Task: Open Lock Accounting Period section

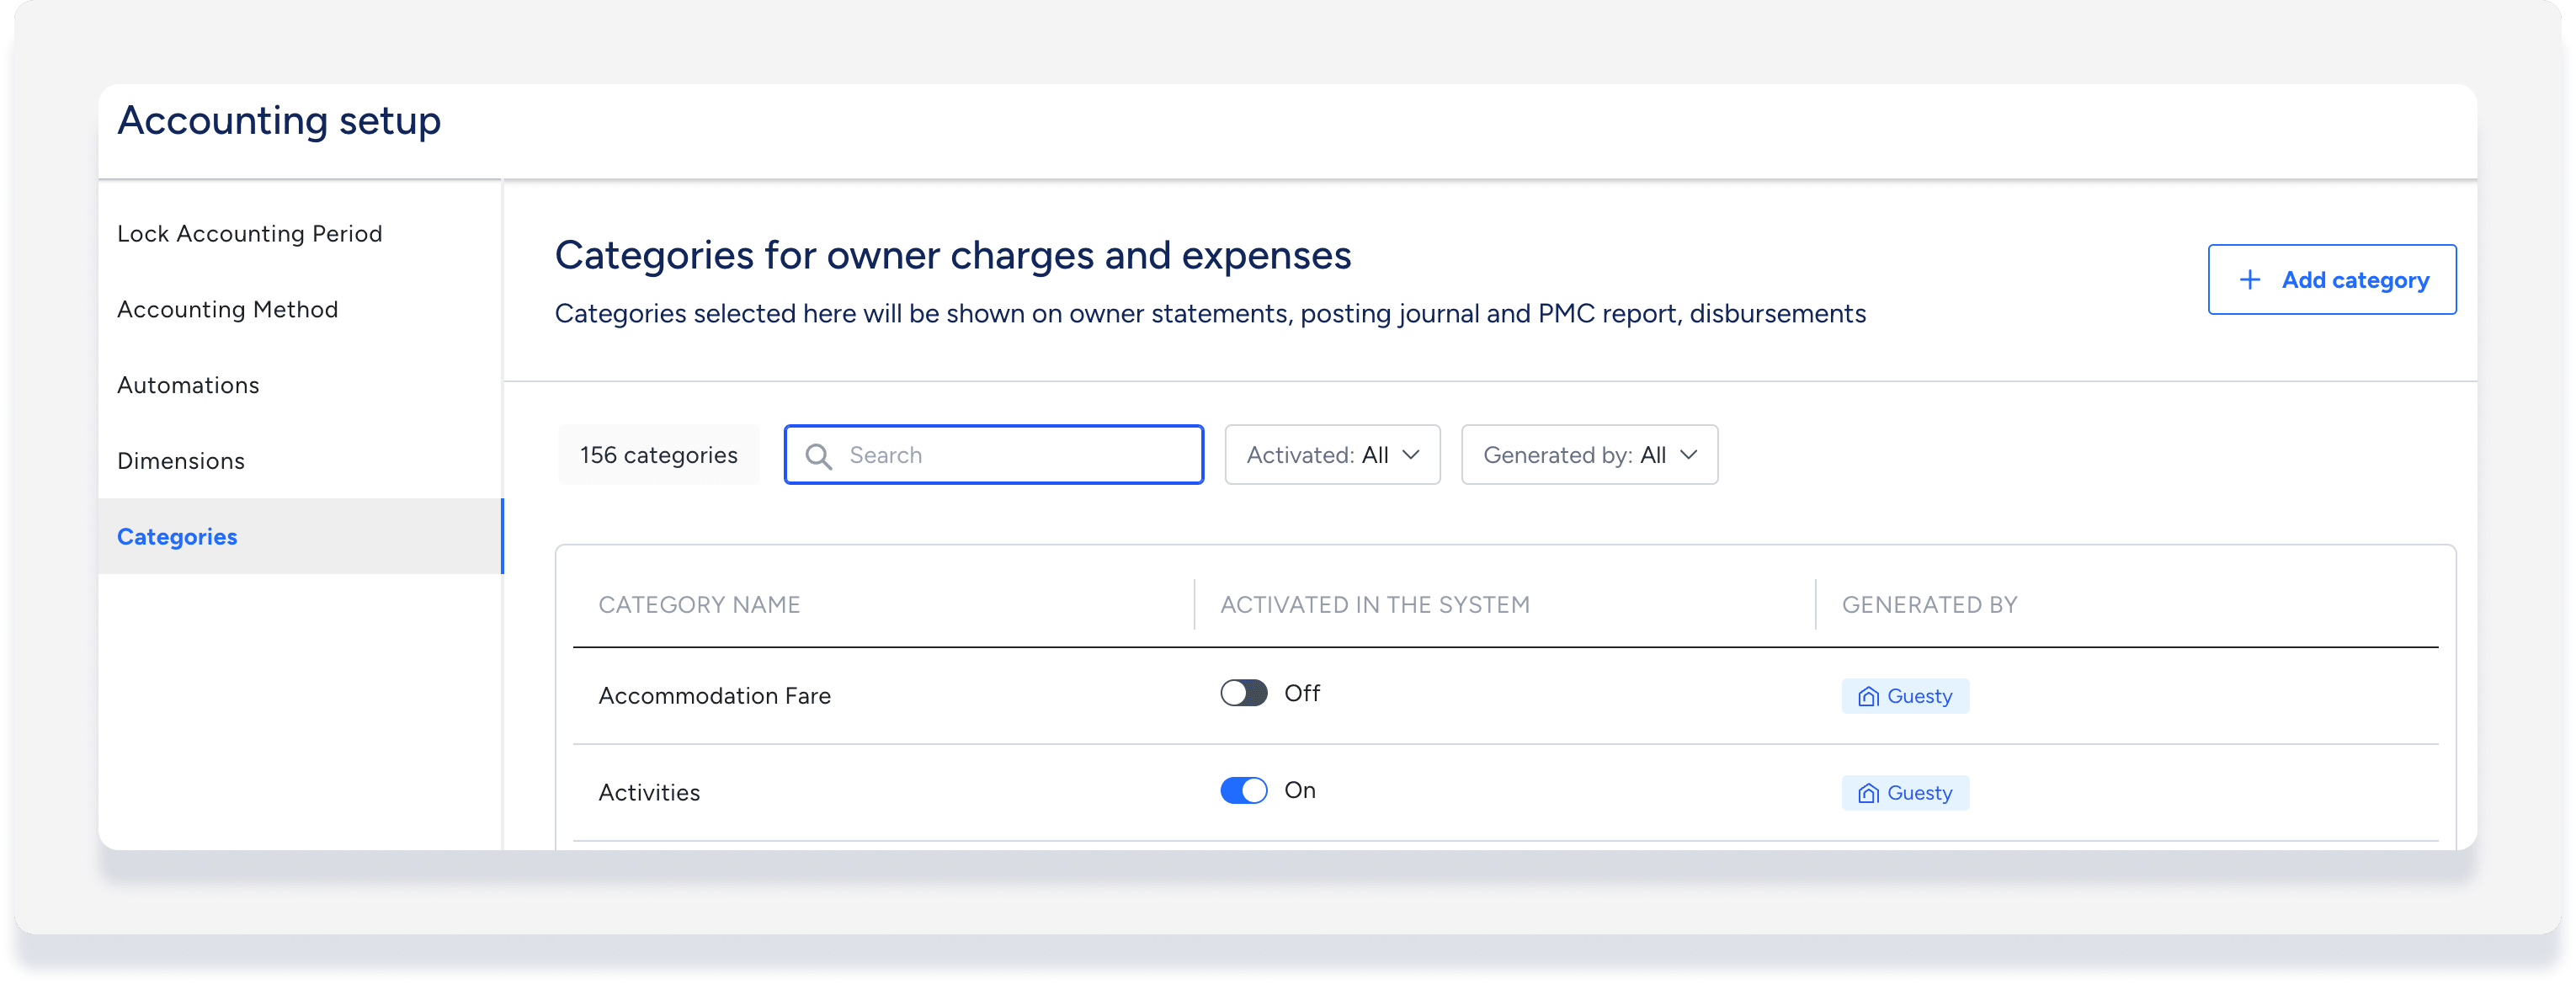Action: (249, 234)
